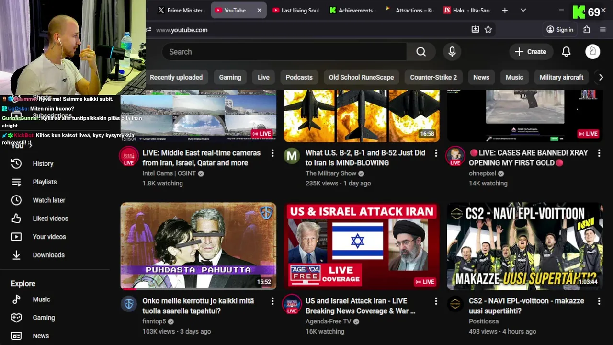The image size is (613, 345).
Task: Open options for US and Israel Attack Iran video
Action: 436,301
